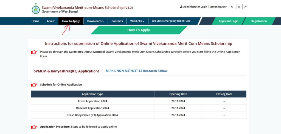Click the Applicant Login button
This screenshot has width=281, height=134.
click(228, 21)
